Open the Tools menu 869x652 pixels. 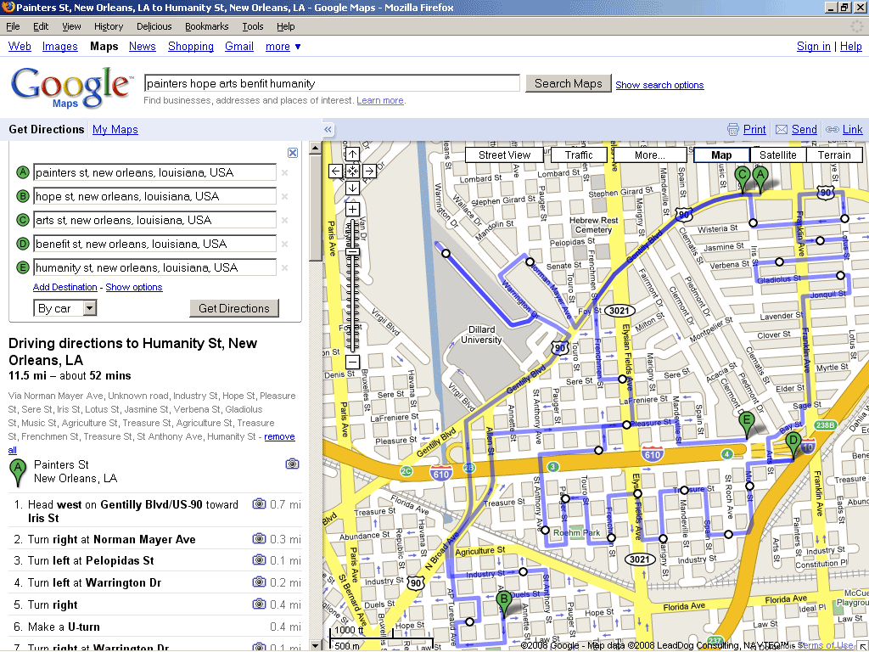coord(253,26)
